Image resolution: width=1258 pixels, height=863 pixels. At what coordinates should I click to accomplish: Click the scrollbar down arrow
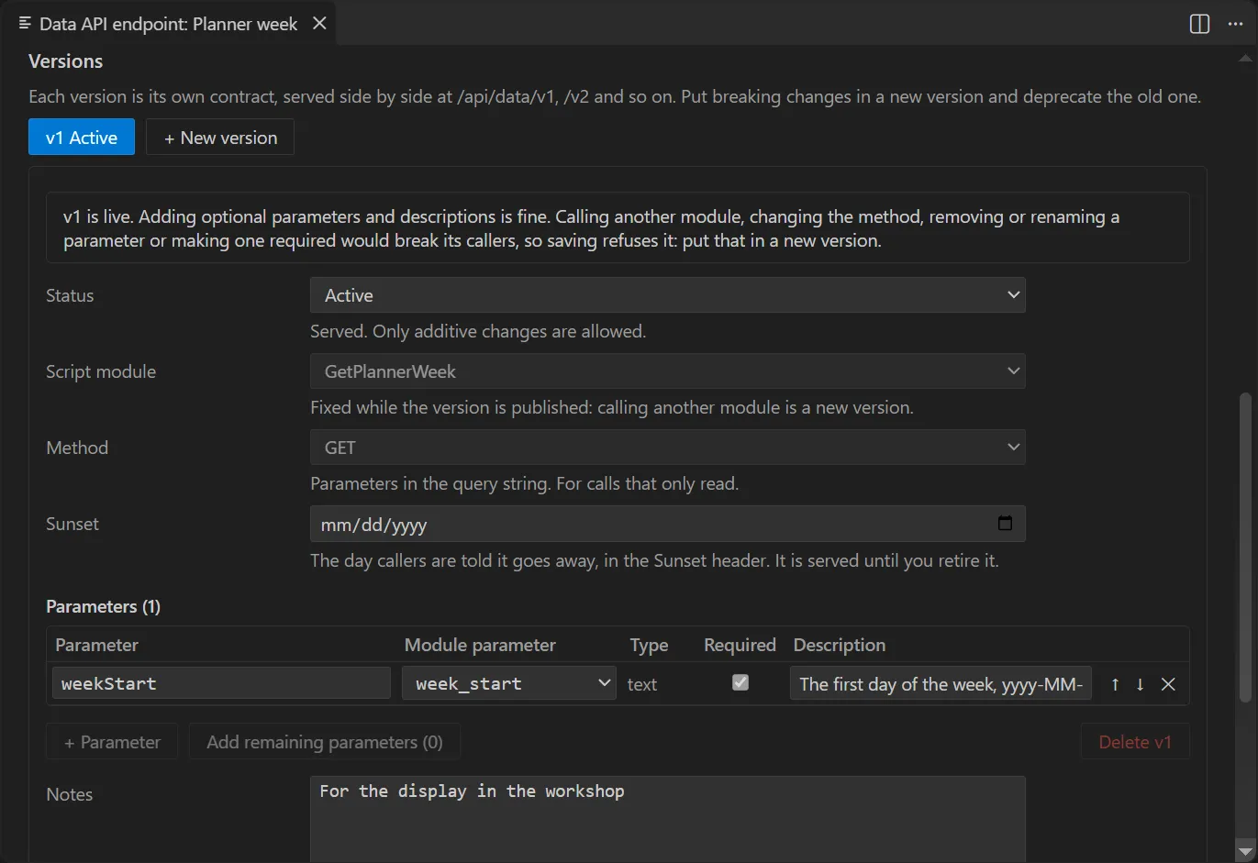pos(1245,850)
